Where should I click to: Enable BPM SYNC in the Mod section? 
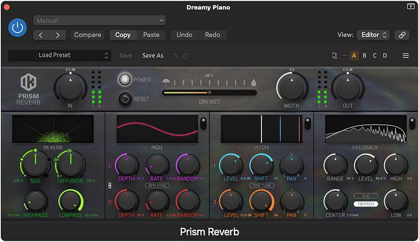tap(157, 185)
